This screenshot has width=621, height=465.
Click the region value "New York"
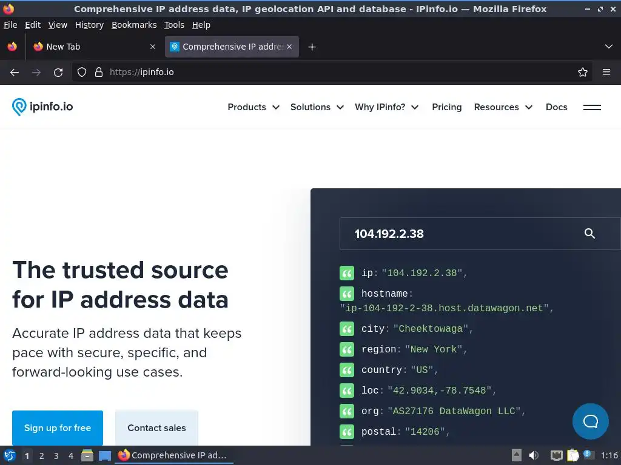click(x=434, y=349)
